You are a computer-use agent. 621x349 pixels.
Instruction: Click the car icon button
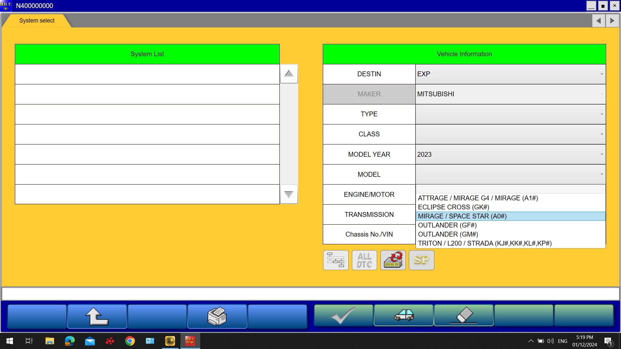click(x=404, y=315)
